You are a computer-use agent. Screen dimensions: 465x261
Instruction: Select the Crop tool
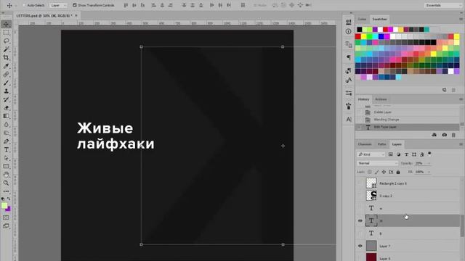[x=7, y=57]
